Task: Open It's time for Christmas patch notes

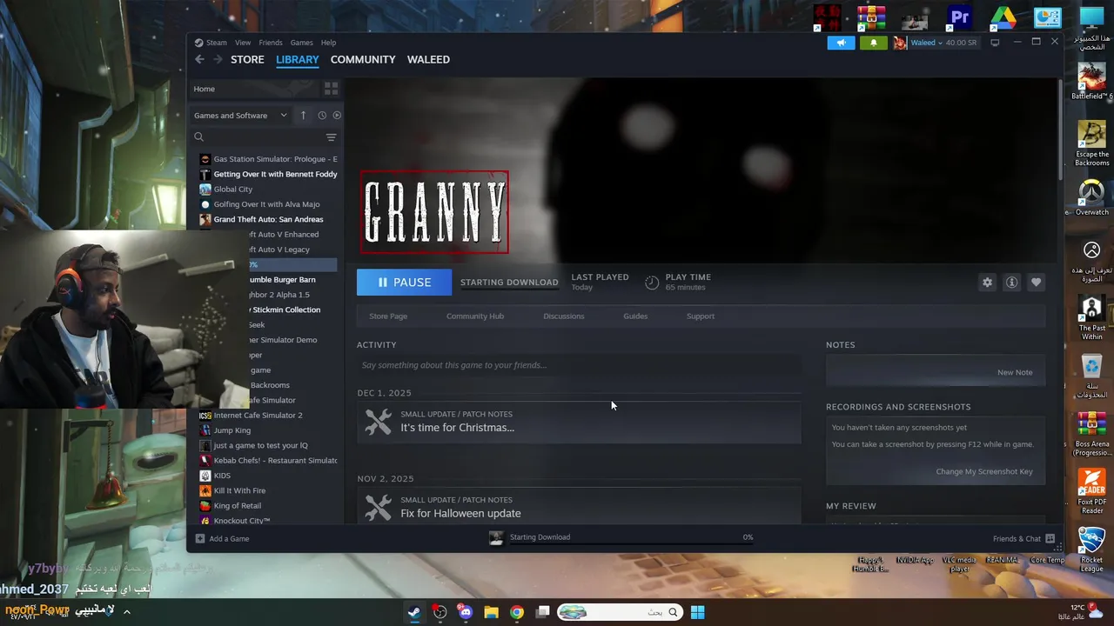Action: point(579,422)
